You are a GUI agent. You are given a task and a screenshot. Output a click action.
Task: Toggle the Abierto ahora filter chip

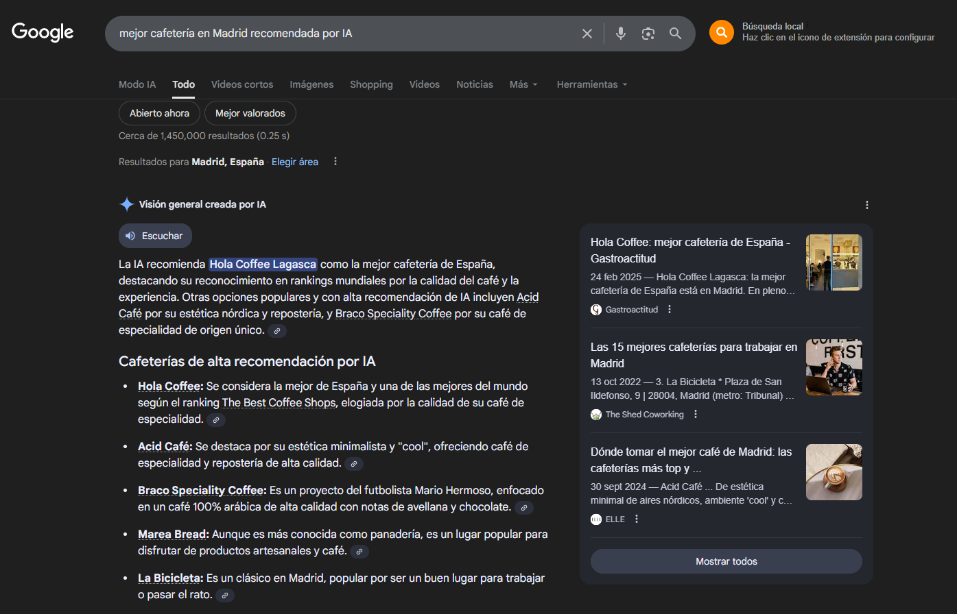click(x=159, y=113)
